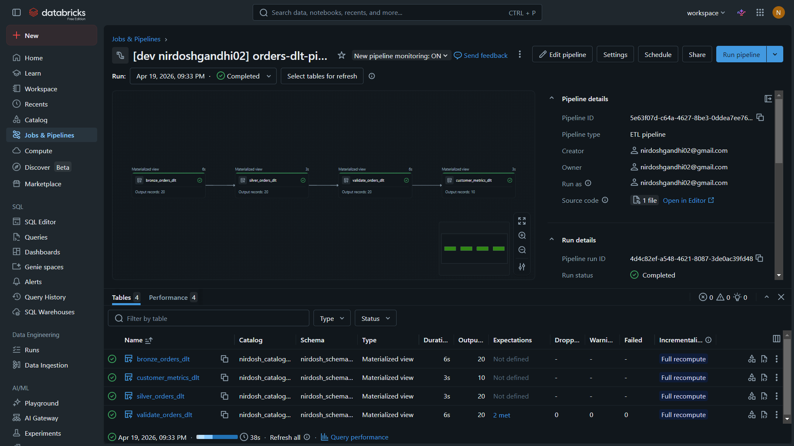This screenshot has height=446, width=794.
Task: Show errors count in Tables panel toolbar
Action: 704,297
